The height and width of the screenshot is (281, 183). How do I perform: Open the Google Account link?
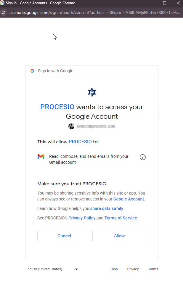[x=128, y=199]
